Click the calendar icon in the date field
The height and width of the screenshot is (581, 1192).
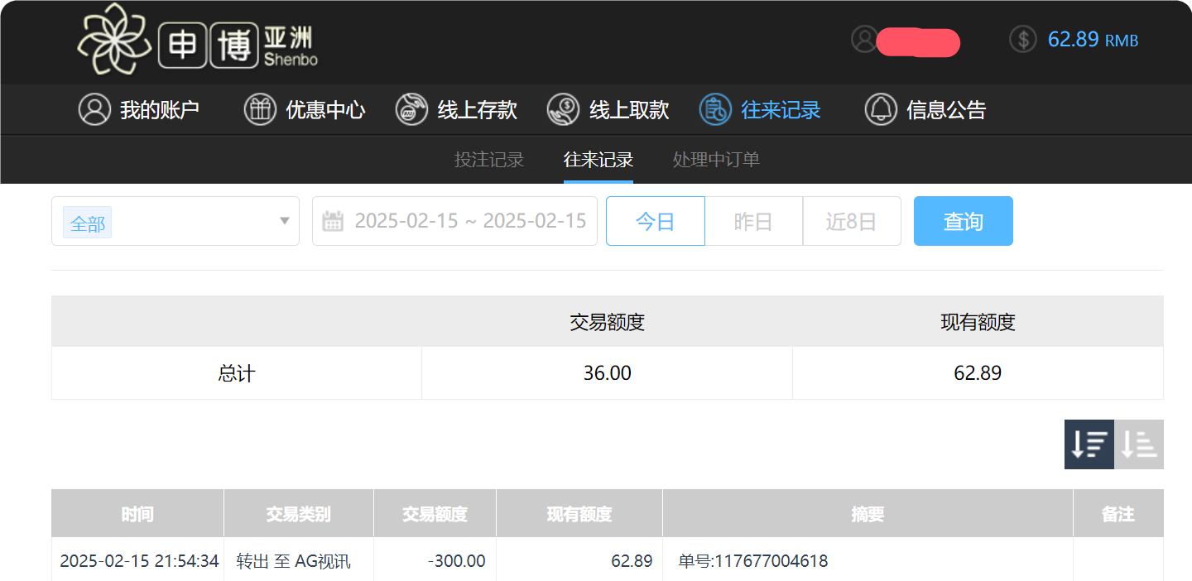click(334, 220)
